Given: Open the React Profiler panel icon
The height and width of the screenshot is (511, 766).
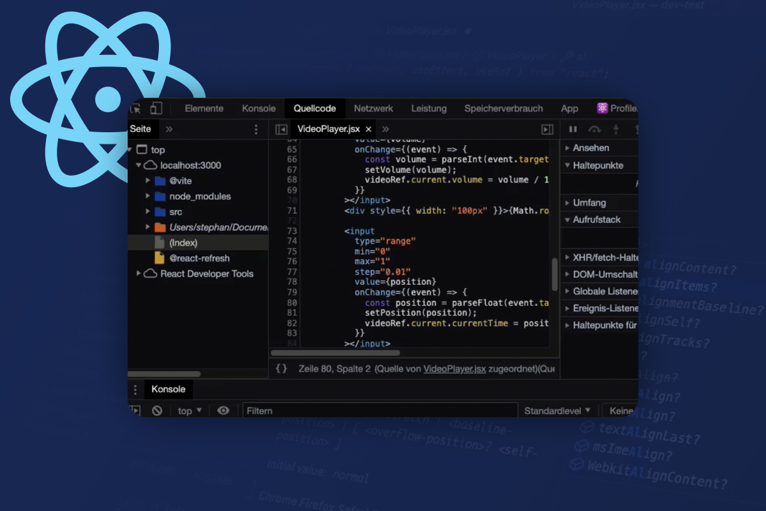Looking at the screenshot, I should 601,109.
